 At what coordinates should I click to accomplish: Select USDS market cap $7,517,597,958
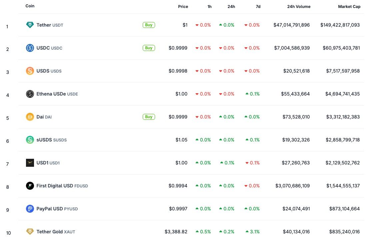(x=343, y=71)
